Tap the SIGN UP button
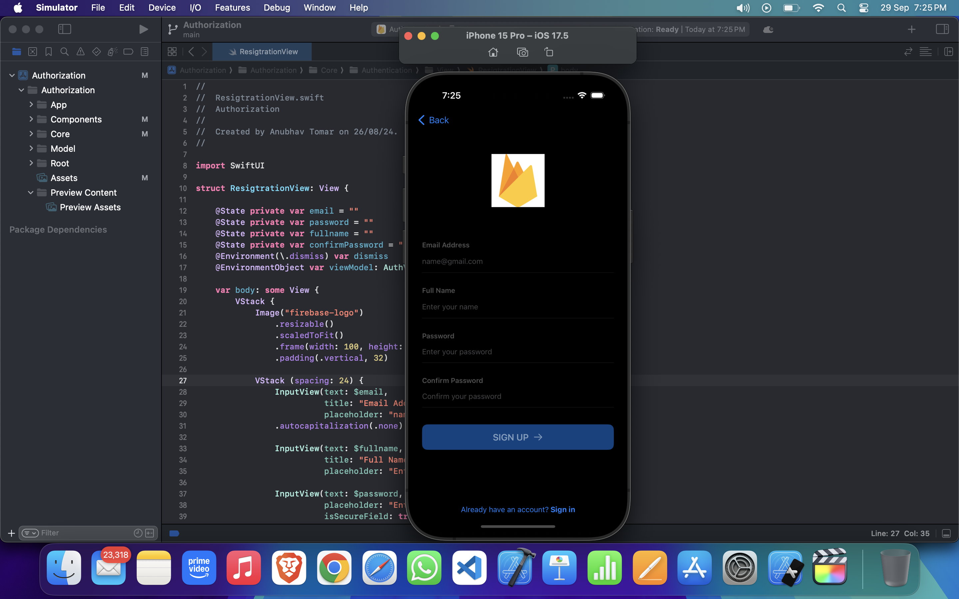The height and width of the screenshot is (599, 959). click(x=517, y=437)
